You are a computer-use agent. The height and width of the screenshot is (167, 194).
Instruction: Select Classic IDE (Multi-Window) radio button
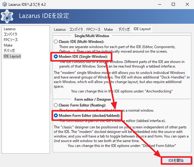click(x=56, y=42)
